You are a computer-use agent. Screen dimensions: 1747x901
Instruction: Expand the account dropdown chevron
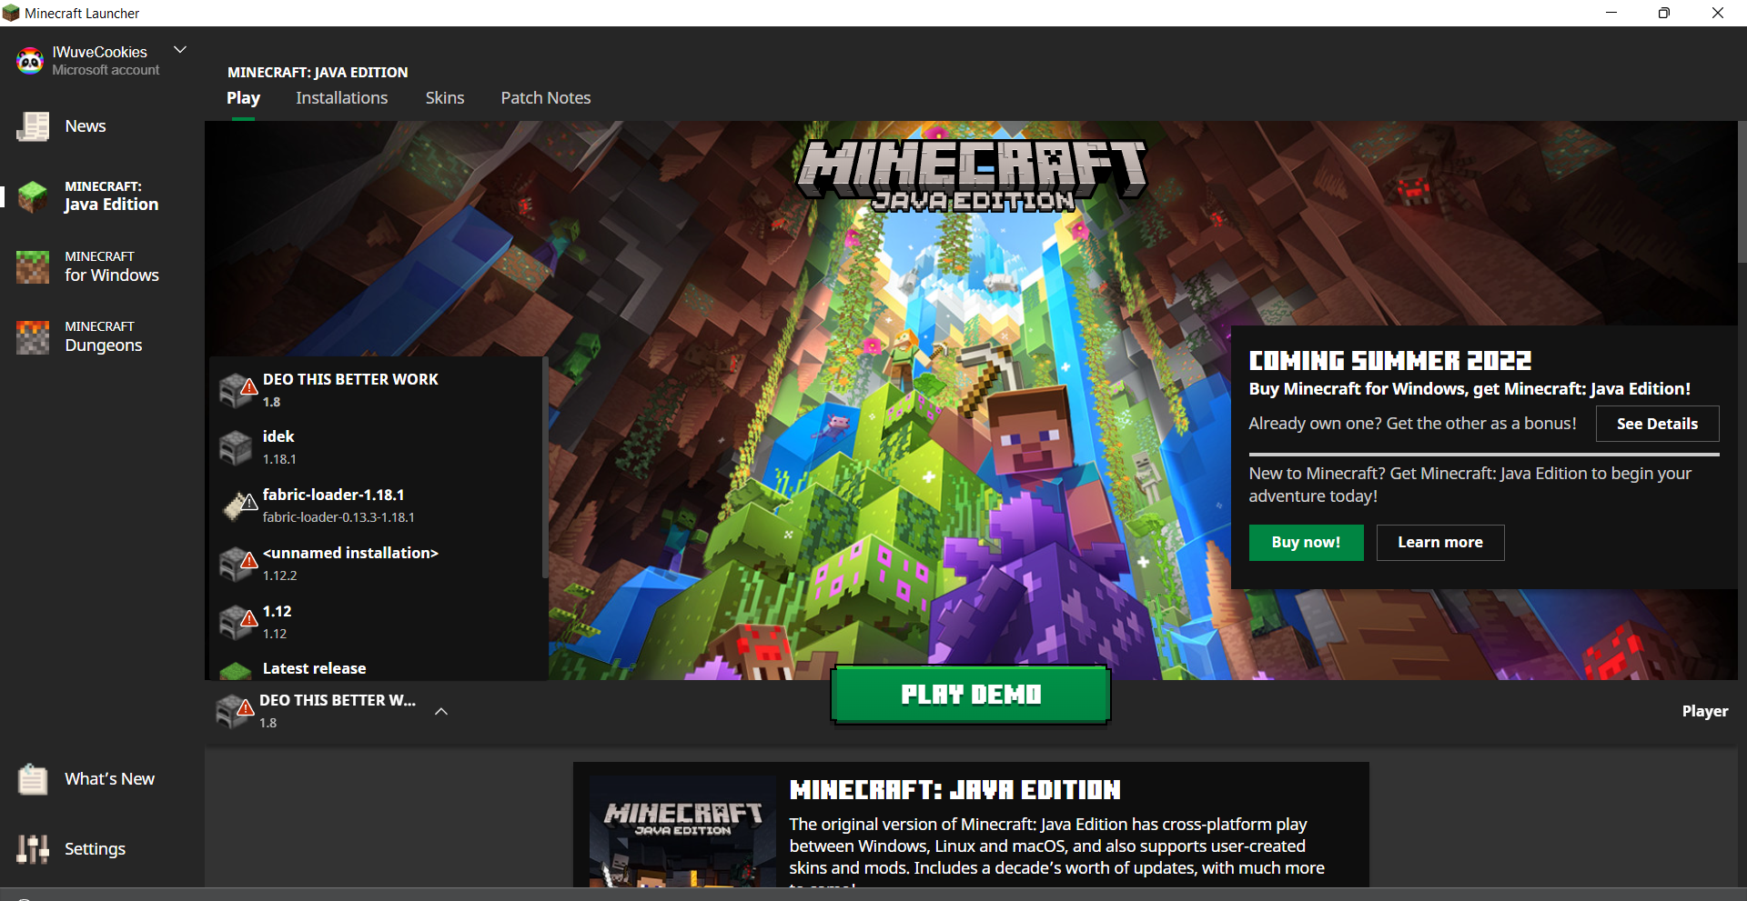pyautogui.click(x=180, y=50)
